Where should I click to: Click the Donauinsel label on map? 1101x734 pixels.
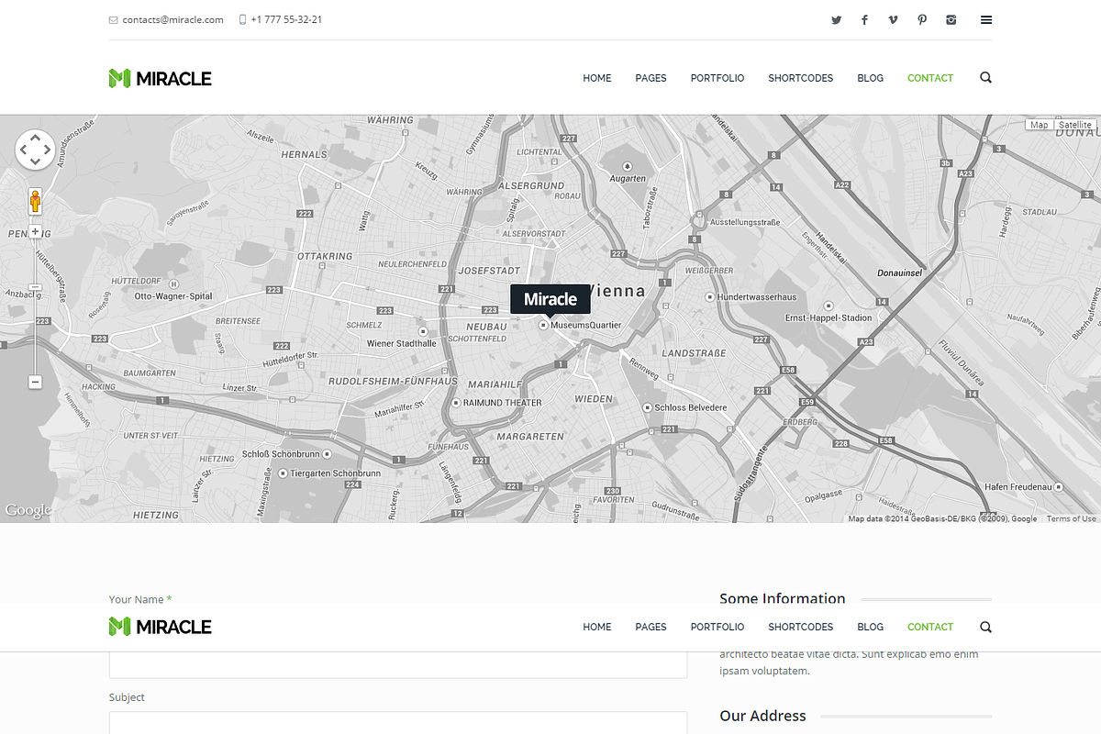pos(899,273)
